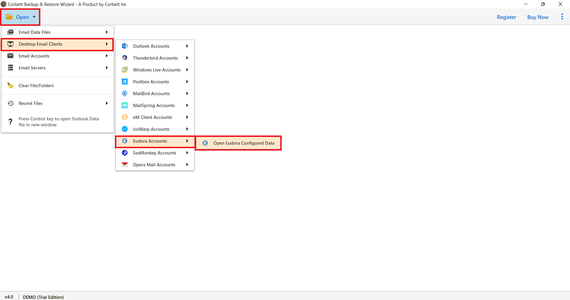Click the Desktop Email Clients monitor icon

point(10,44)
